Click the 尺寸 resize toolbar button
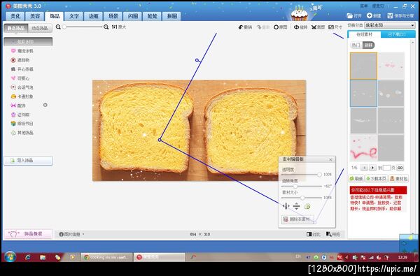The image size is (420, 276). coord(335,27)
